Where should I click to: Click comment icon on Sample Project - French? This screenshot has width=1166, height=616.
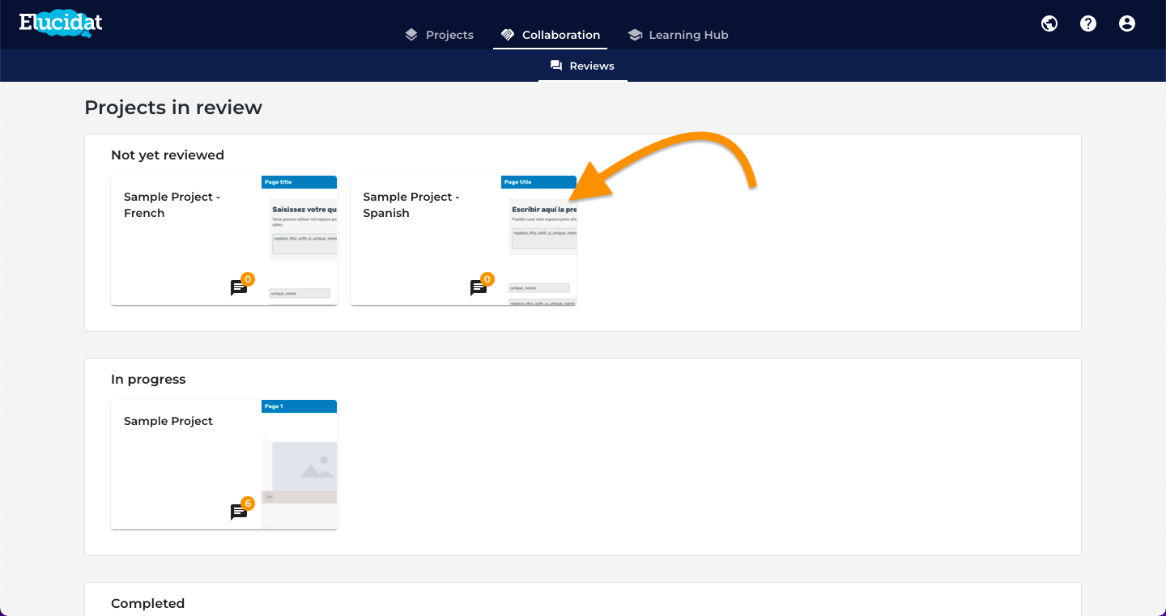[x=239, y=287]
